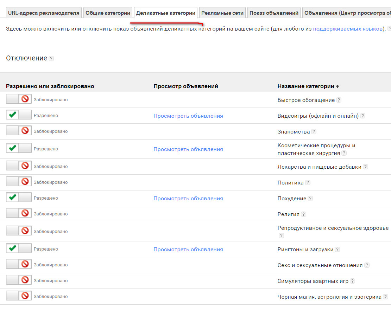Screen dimensions: 391x311
Task: Click help icon next to Быстрое обогащение
Action: pos(339,100)
